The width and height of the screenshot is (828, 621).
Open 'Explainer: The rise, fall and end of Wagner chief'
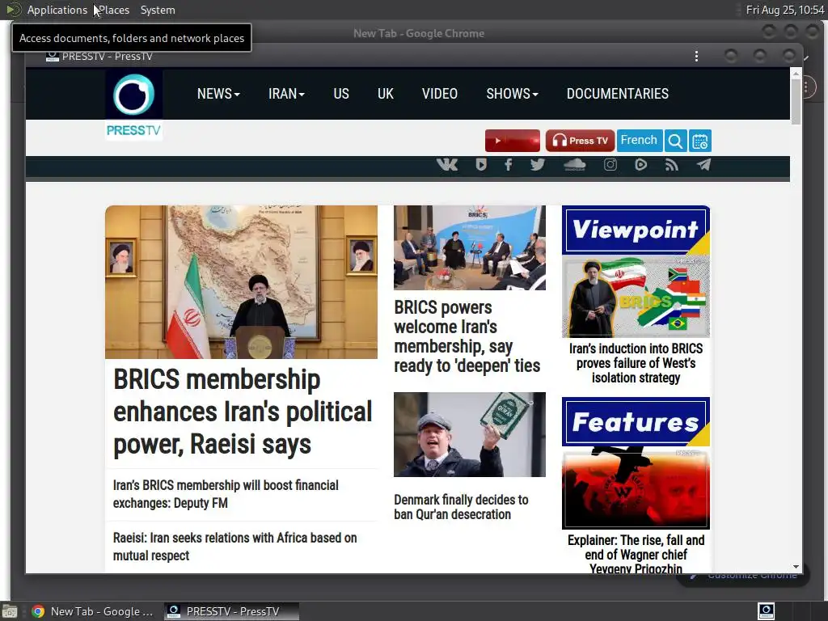pyautogui.click(x=636, y=555)
